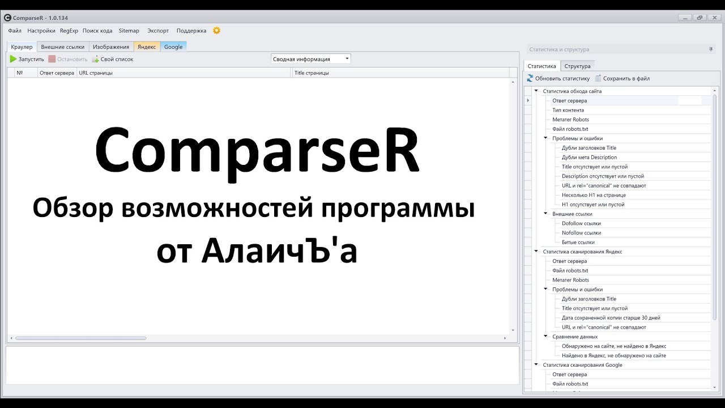Click Обновить статистику button text

coord(562,78)
